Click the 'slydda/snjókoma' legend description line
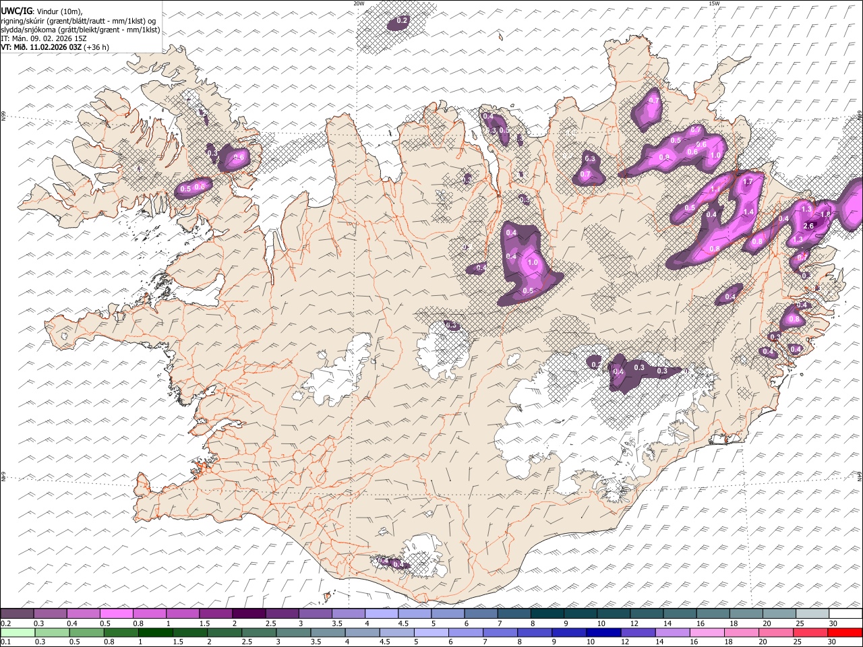The width and height of the screenshot is (863, 647). tap(81, 30)
